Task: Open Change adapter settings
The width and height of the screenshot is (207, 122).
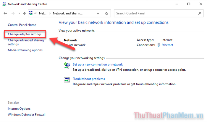Action: click(25, 34)
